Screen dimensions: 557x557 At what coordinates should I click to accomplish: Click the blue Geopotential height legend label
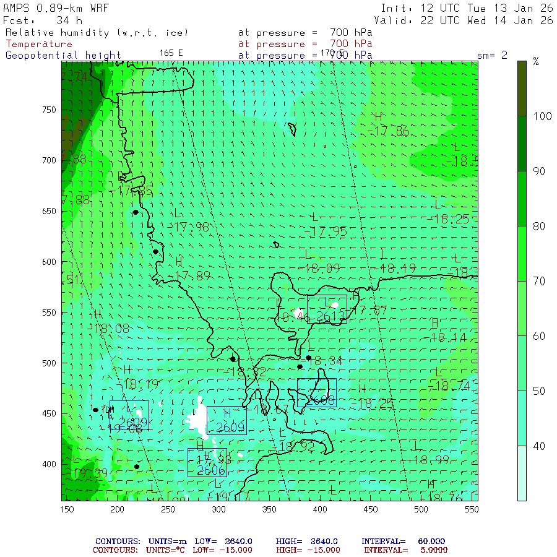pyautogui.click(x=64, y=55)
